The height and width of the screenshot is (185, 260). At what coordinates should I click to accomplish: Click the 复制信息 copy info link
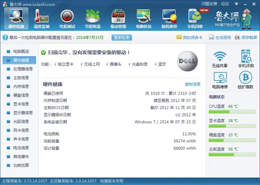193,84
